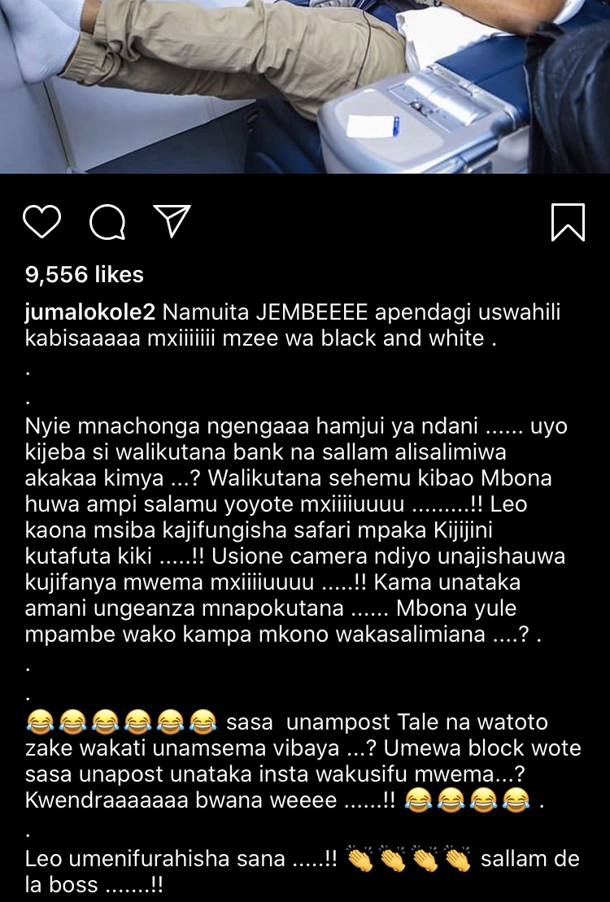Save the post with the bookmark icon
This screenshot has width=610, height=902.
568,221
